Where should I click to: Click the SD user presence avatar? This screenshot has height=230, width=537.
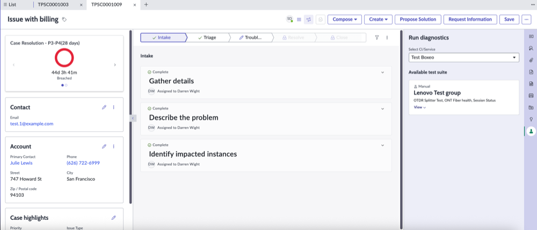click(x=289, y=19)
